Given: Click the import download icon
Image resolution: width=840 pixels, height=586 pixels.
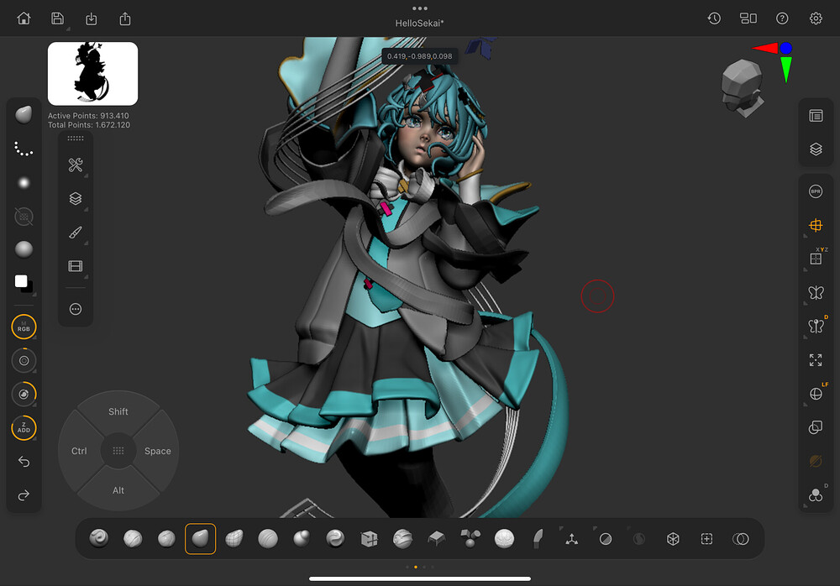Looking at the screenshot, I should 91,19.
